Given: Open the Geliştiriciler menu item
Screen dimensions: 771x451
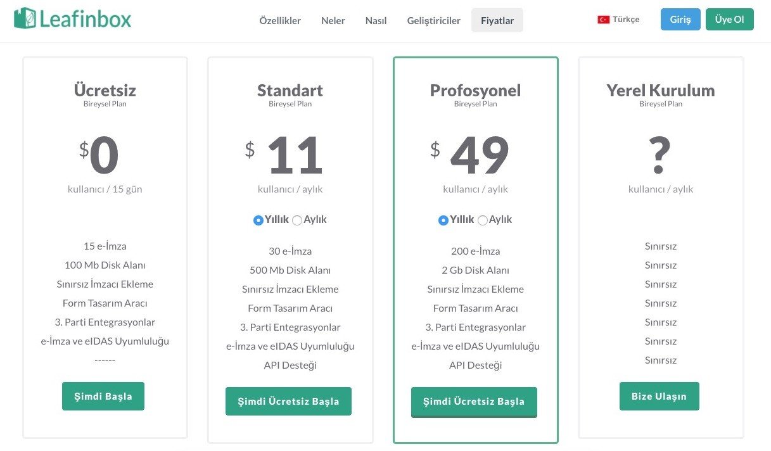Looking at the screenshot, I should click(x=434, y=20).
